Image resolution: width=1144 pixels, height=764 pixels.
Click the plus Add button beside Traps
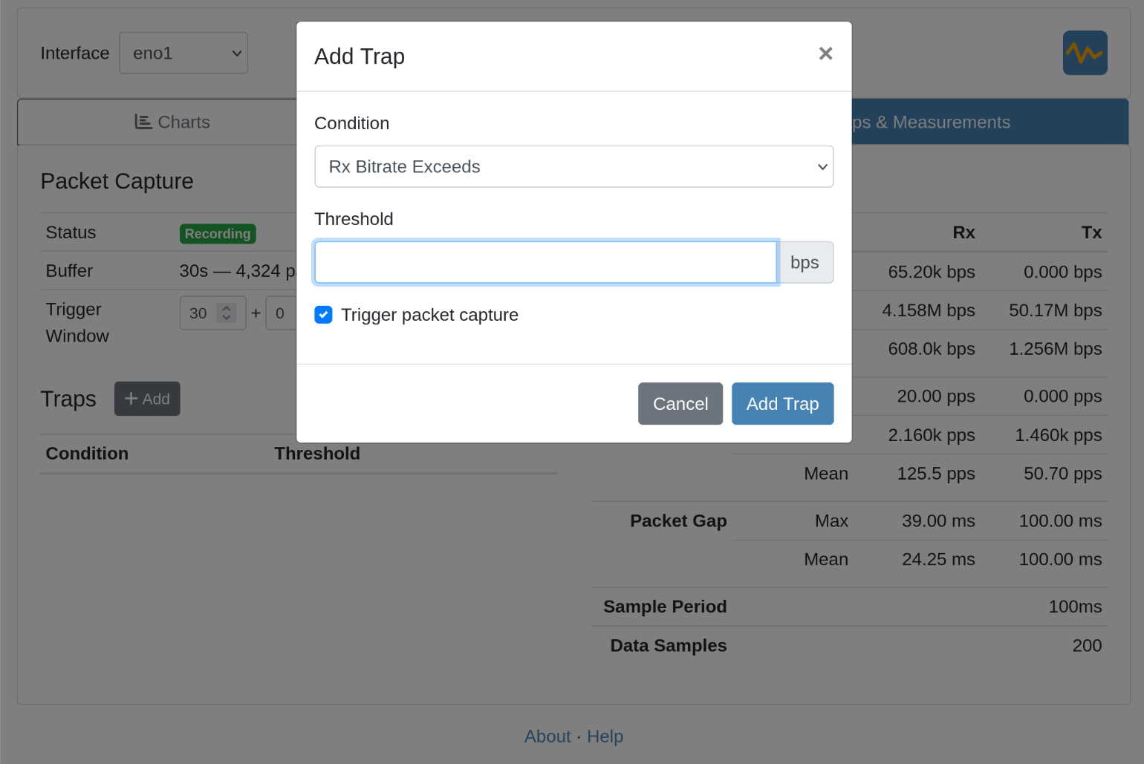click(x=147, y=399)
